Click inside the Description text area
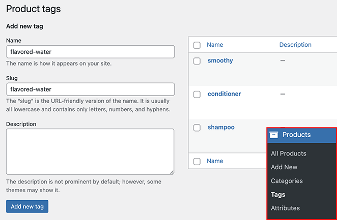The image size is (337, 220). [x=90, y=151]
